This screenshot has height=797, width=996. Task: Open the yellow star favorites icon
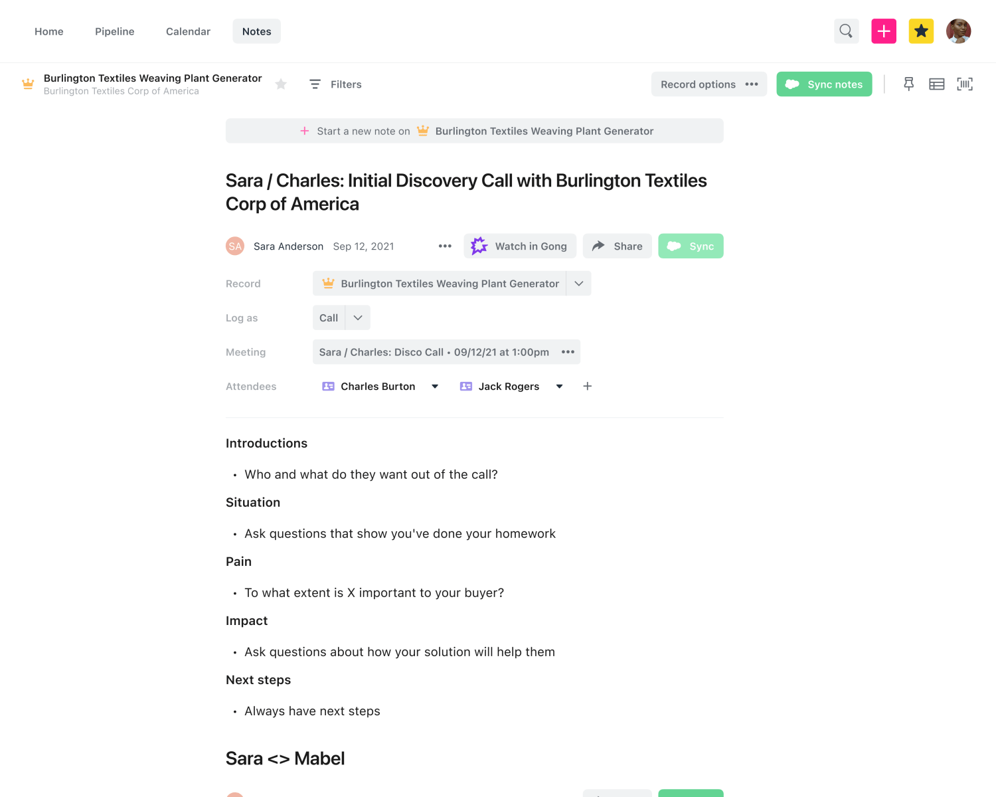click(x=921, y=31)
